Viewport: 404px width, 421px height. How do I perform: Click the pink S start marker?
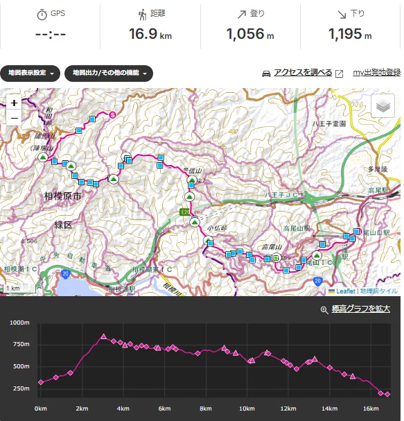[x=112, y=115]
